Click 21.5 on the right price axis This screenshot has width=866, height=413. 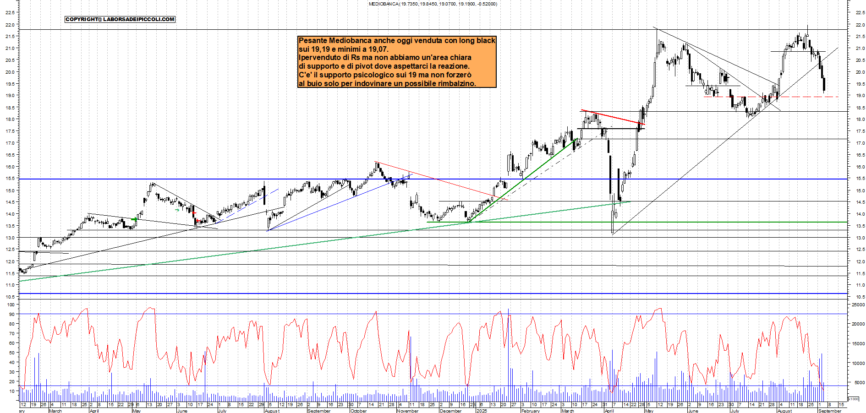pos(860,36)
